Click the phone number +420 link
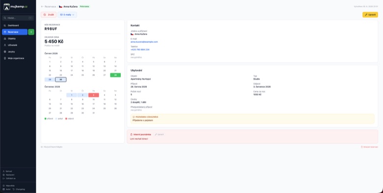Viewport: 383px width, 193px height. (140, 49)
